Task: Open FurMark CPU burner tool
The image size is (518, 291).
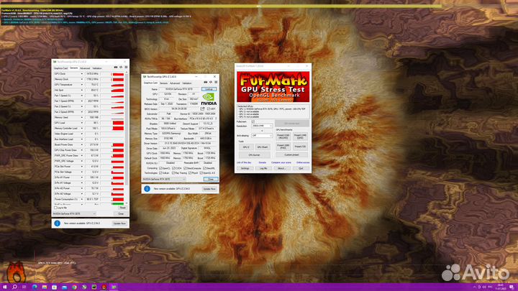Action: 255,154
